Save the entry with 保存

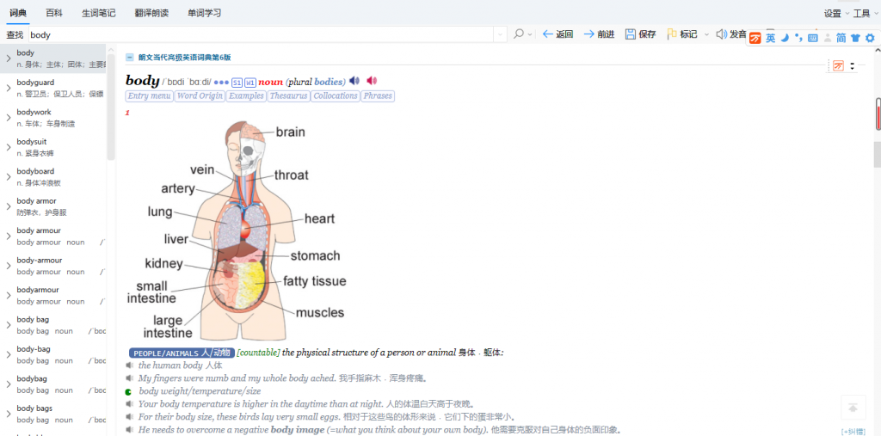click(x=640, y=34)
